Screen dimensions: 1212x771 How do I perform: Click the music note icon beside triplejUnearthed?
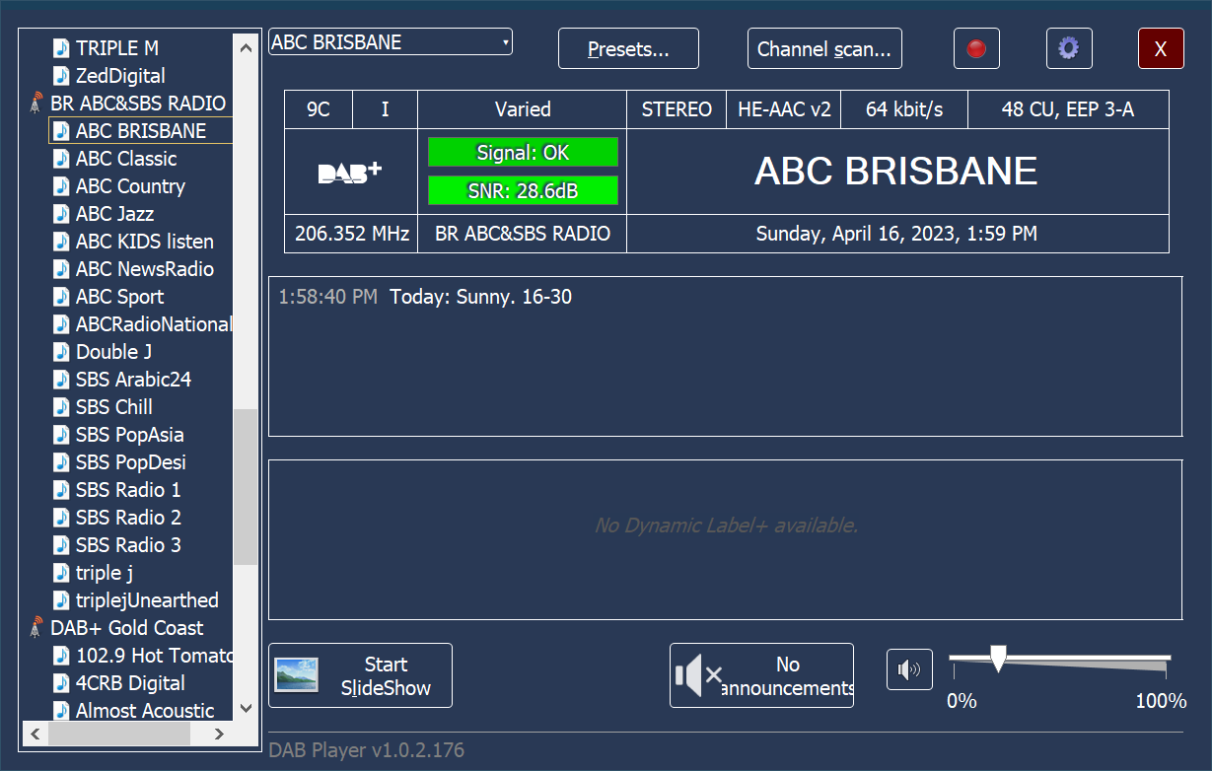pos(62,600)
